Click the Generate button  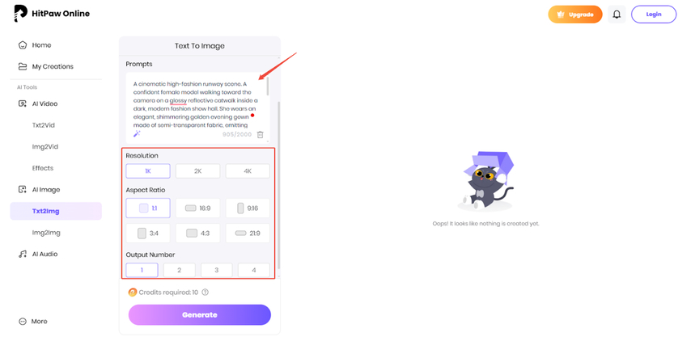click(x=200, y=314)
